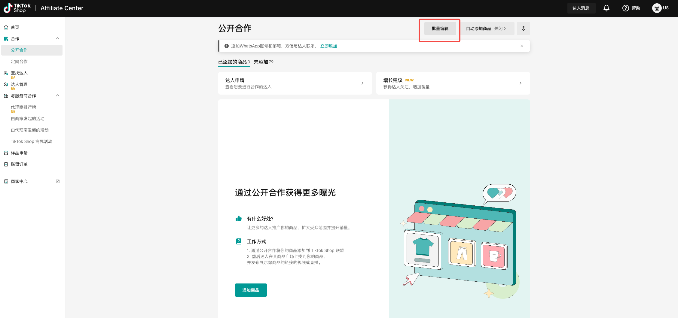Viewport: 678px width, 318px height.
Task: Click the external link icon beside 商家中心
Action: click(x=58, y=181)
